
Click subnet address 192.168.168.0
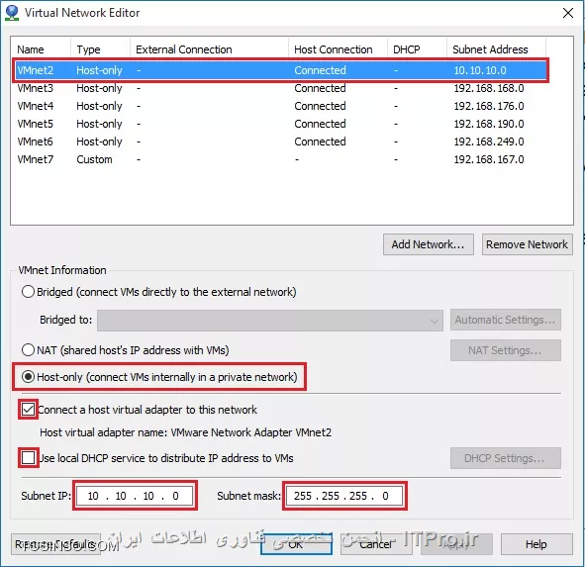click(489, 88)
